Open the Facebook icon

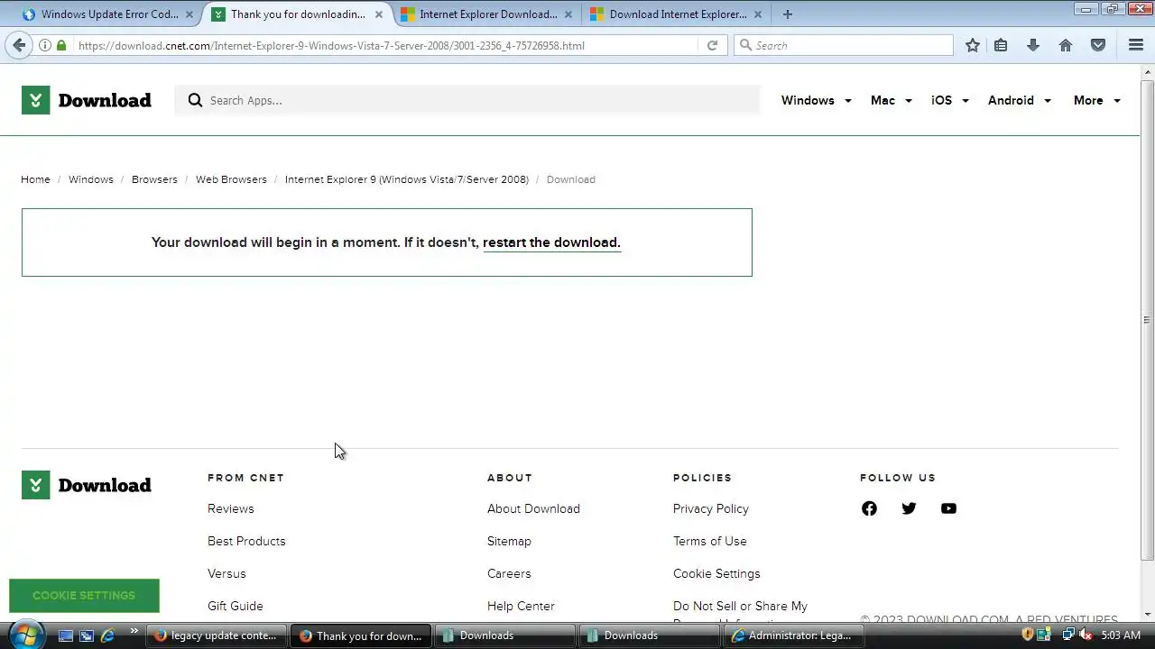point(869,508)
